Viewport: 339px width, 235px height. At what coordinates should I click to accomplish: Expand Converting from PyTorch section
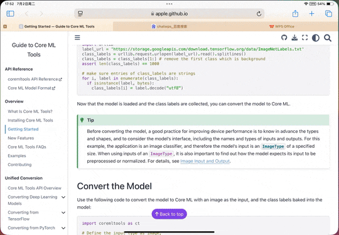click(63, 228)
